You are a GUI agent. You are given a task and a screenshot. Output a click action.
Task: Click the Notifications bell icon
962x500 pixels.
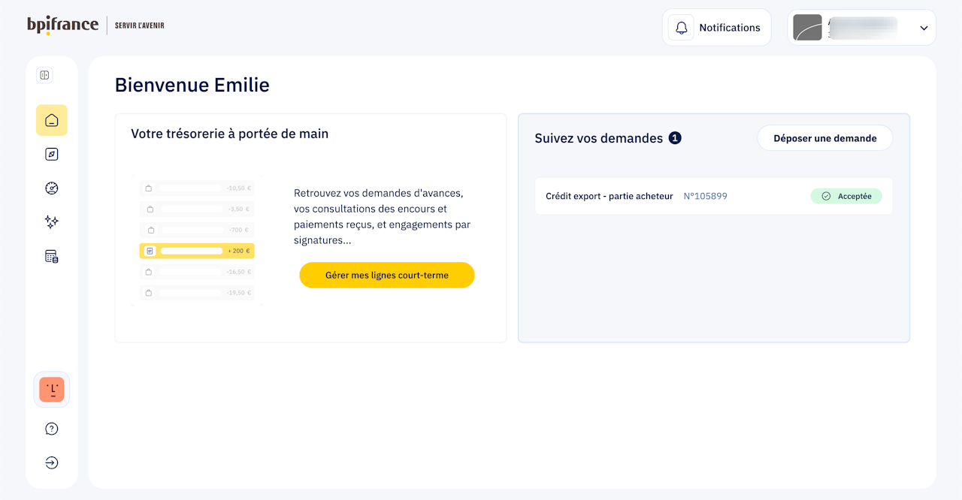[x=681, y=28]
